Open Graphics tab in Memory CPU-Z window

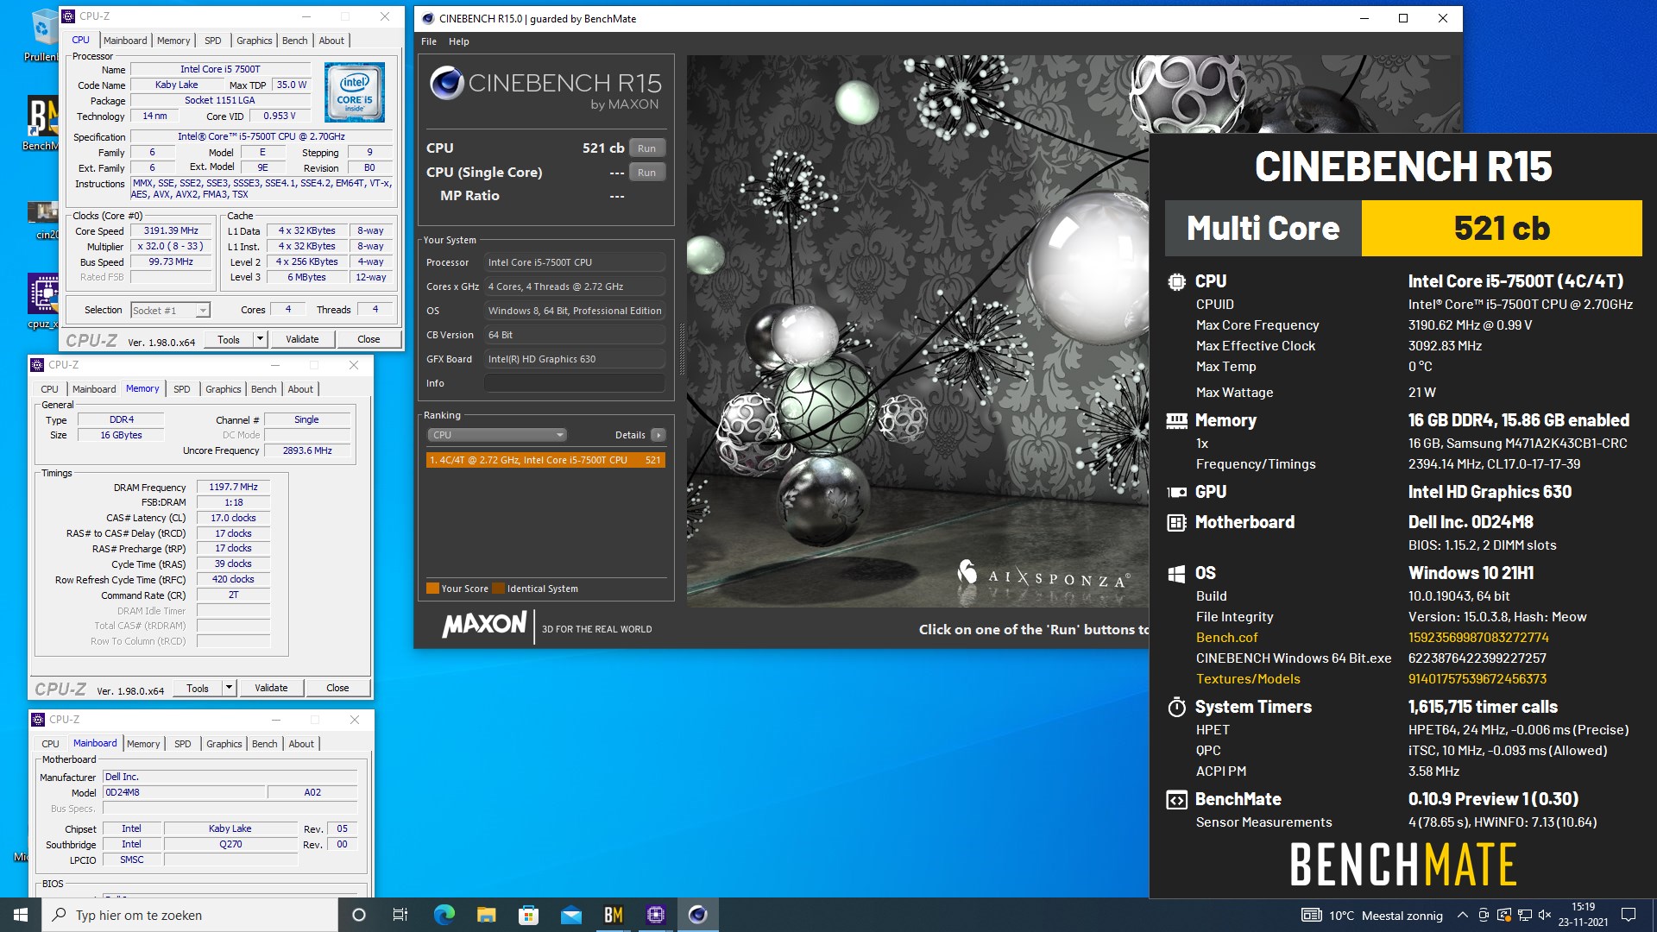tap(224, 389)
